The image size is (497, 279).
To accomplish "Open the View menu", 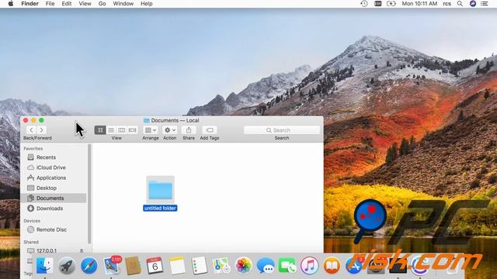I will pos(85,4).
